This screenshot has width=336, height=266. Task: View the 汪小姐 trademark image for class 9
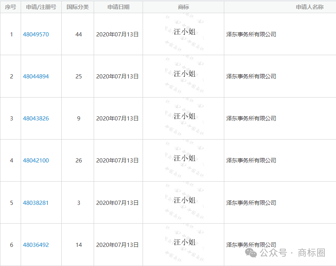pos(184,116)
